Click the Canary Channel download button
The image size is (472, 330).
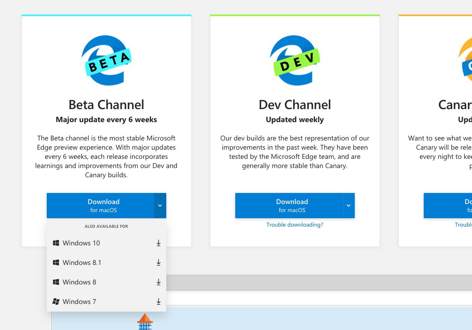coord(448,206)
